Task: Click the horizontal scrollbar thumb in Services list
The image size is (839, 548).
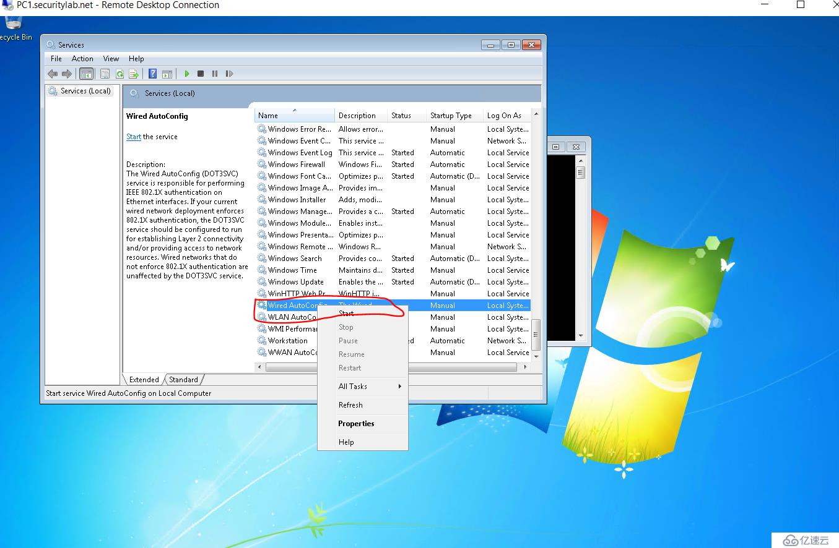Action: (391, 367)
